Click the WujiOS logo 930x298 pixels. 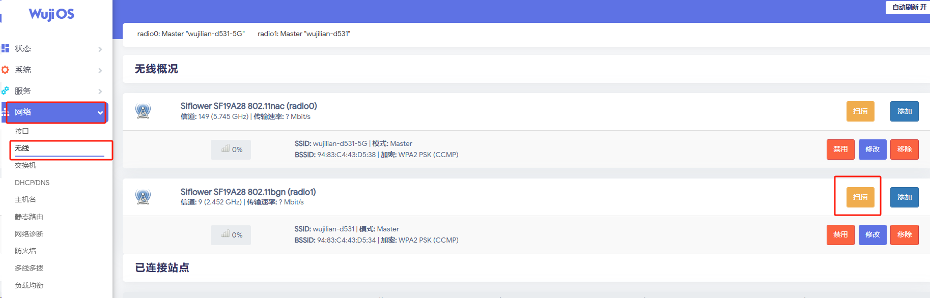[51, 14]
